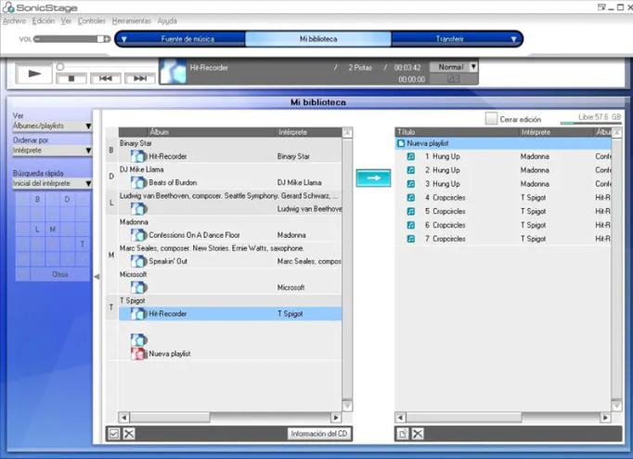Open the Controles menu

[x=91, y=20]
